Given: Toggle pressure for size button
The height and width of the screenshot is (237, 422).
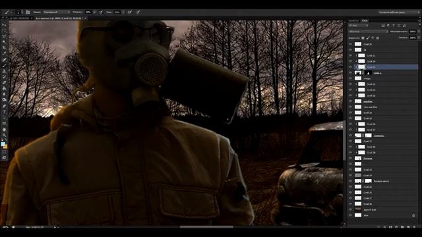Looking at the screenshot, I should click(x=138, y=12).
